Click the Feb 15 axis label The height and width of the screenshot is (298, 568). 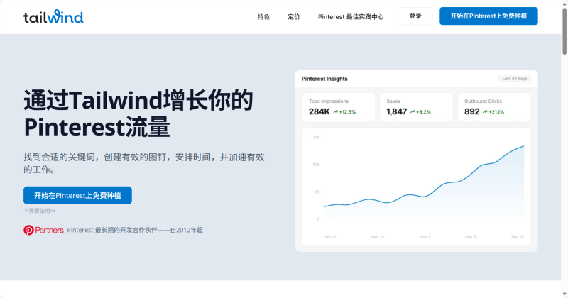[329, 237]
